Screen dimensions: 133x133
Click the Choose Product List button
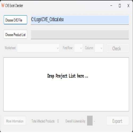point(15,34)
